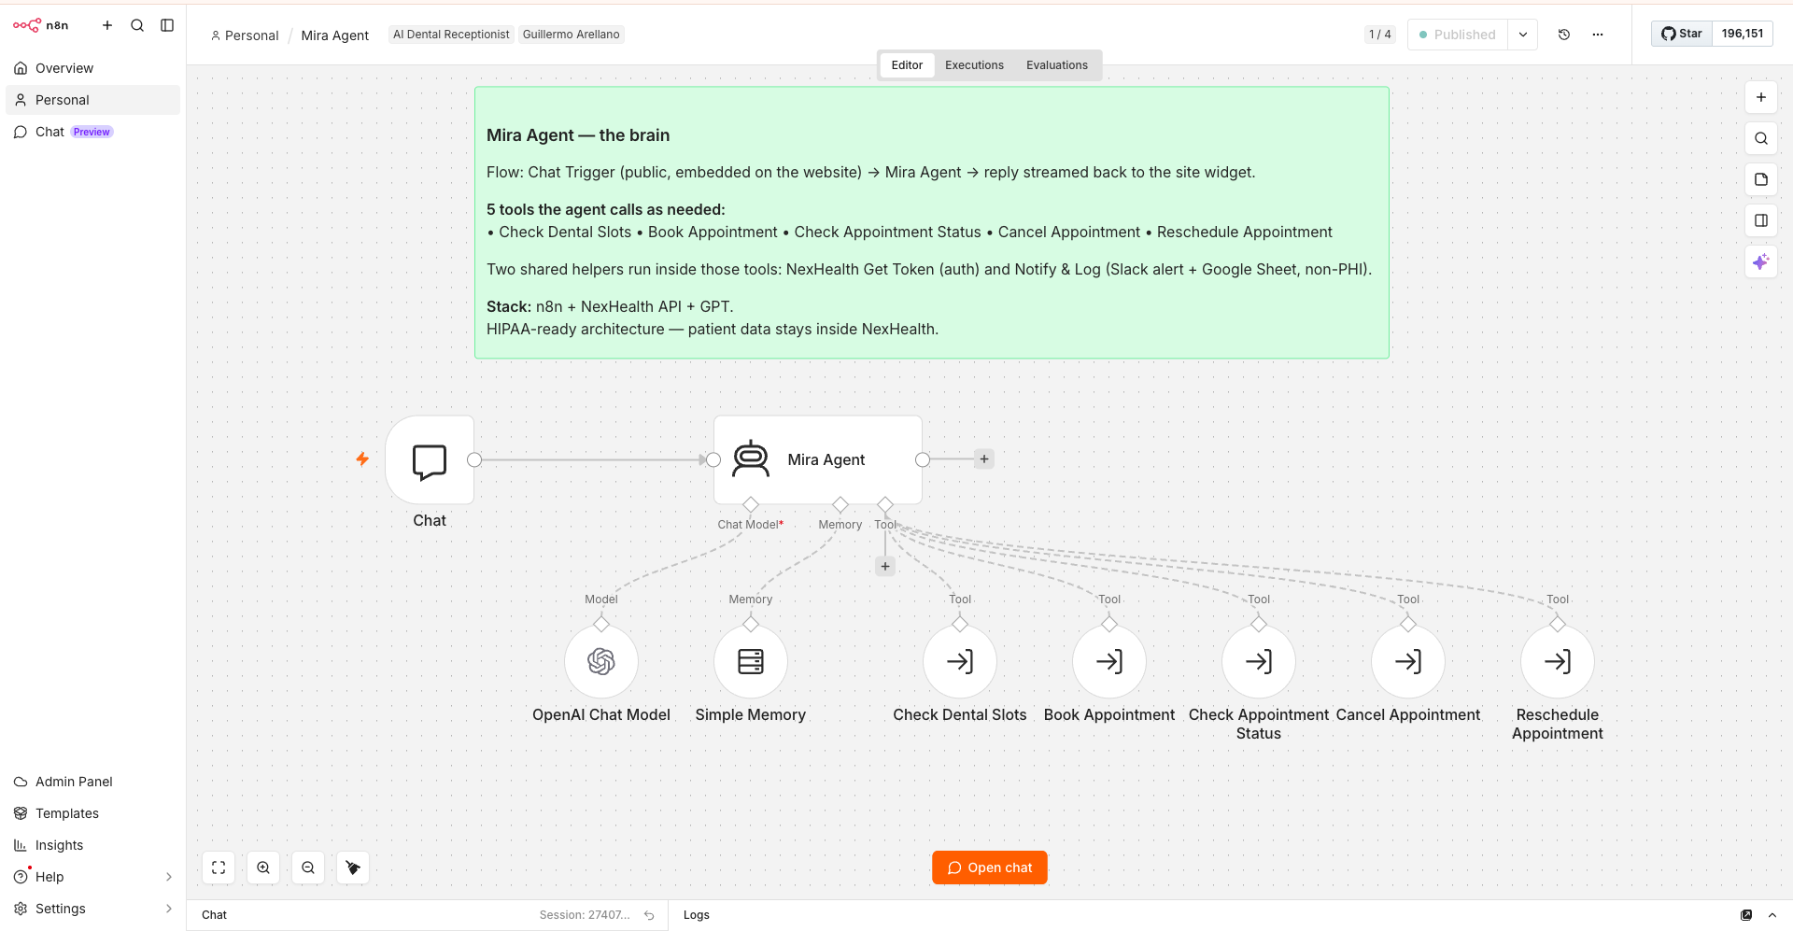Image resolution: width=1793 pixels, height=931 pixels.
Task: Select the OpenAI Chat Model node
Action: pos(601,662)
